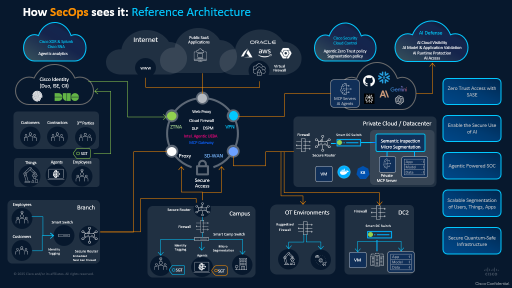This screenshot has height=288, width=512.
Task: Click the Azure triangle logo beside aws
Action: [x=246, y=53]
